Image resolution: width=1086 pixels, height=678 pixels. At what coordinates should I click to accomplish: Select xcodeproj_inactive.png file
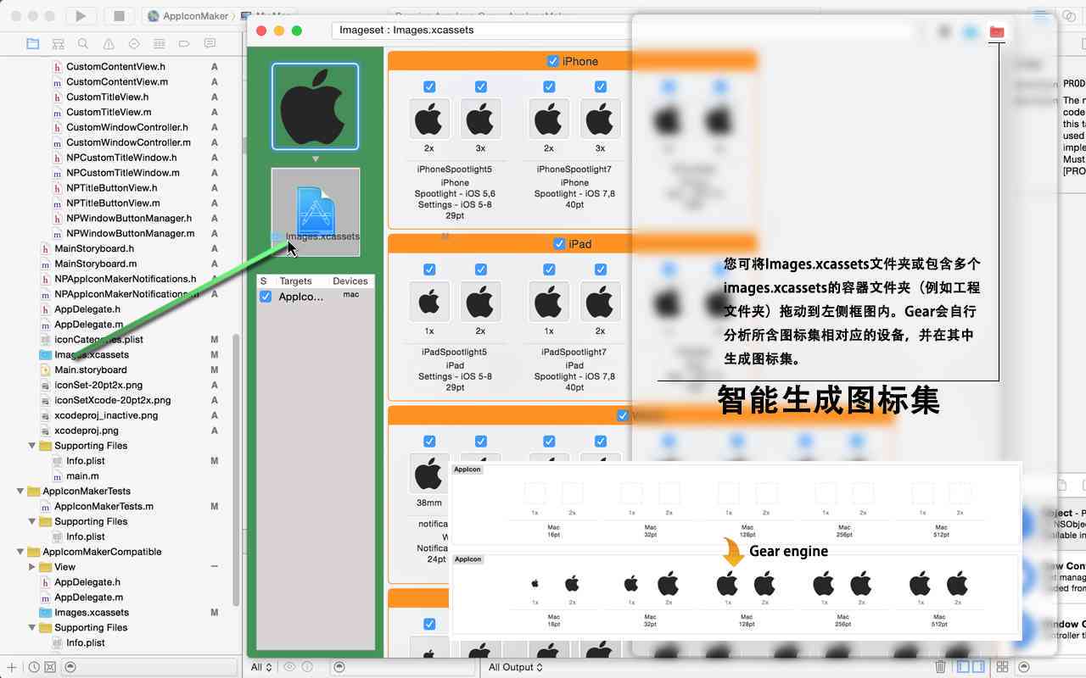pyautogui.click(x=106, y=415)
